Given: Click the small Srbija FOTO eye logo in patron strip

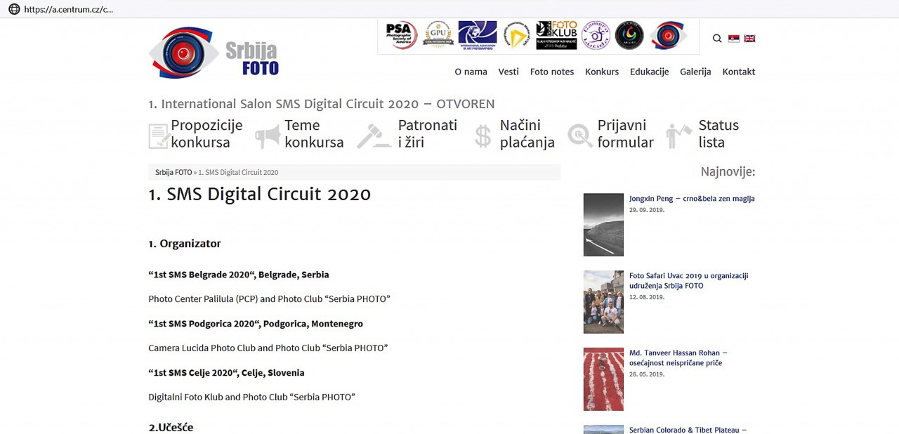Looking at the screenshot, I should [x=668, y=35].
